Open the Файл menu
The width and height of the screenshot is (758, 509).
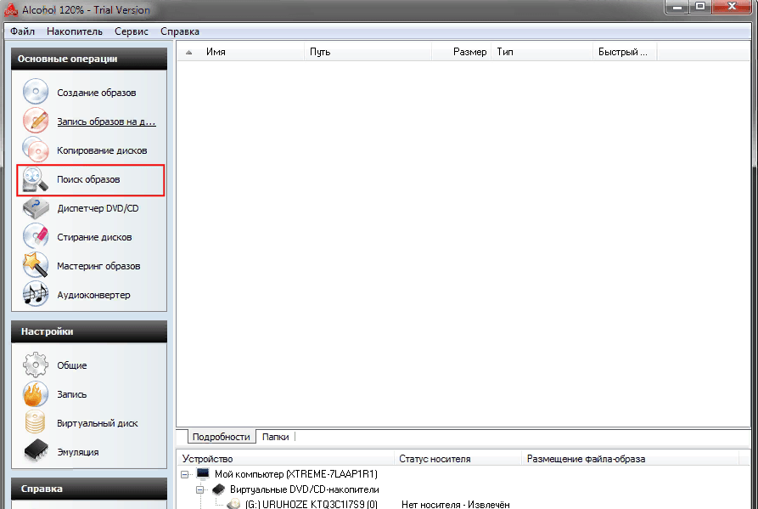tap(22, 31)
